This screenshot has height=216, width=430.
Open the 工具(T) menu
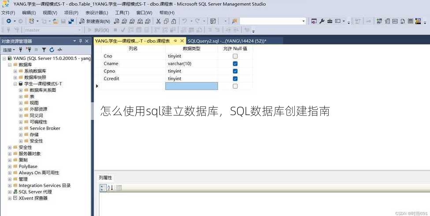tap(122, 13)
